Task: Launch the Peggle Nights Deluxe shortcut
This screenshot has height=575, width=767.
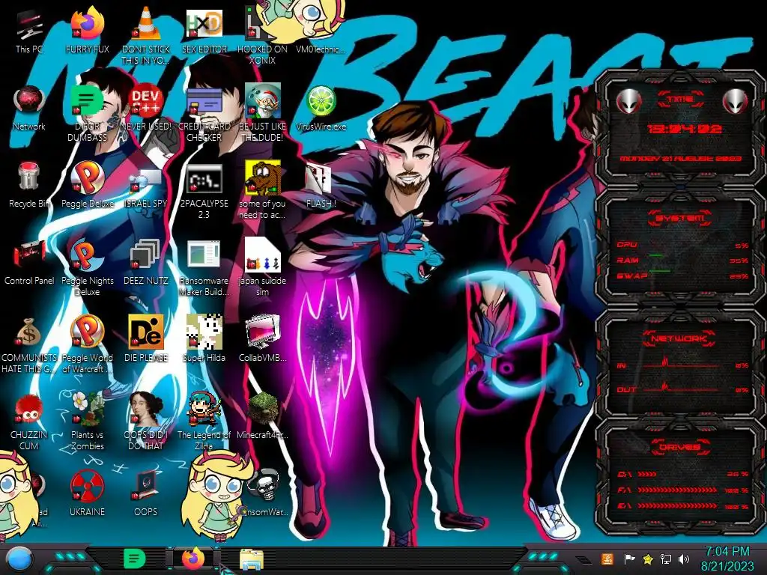Action: pyautogui.click(x=87, y=255)
